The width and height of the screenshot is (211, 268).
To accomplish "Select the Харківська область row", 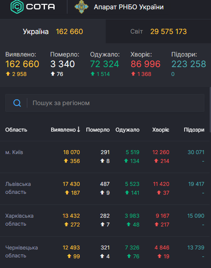I will (105, 220).
